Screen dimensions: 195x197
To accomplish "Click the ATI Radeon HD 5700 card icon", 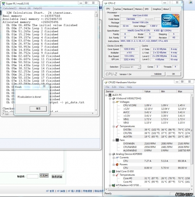I will [114, 185].
